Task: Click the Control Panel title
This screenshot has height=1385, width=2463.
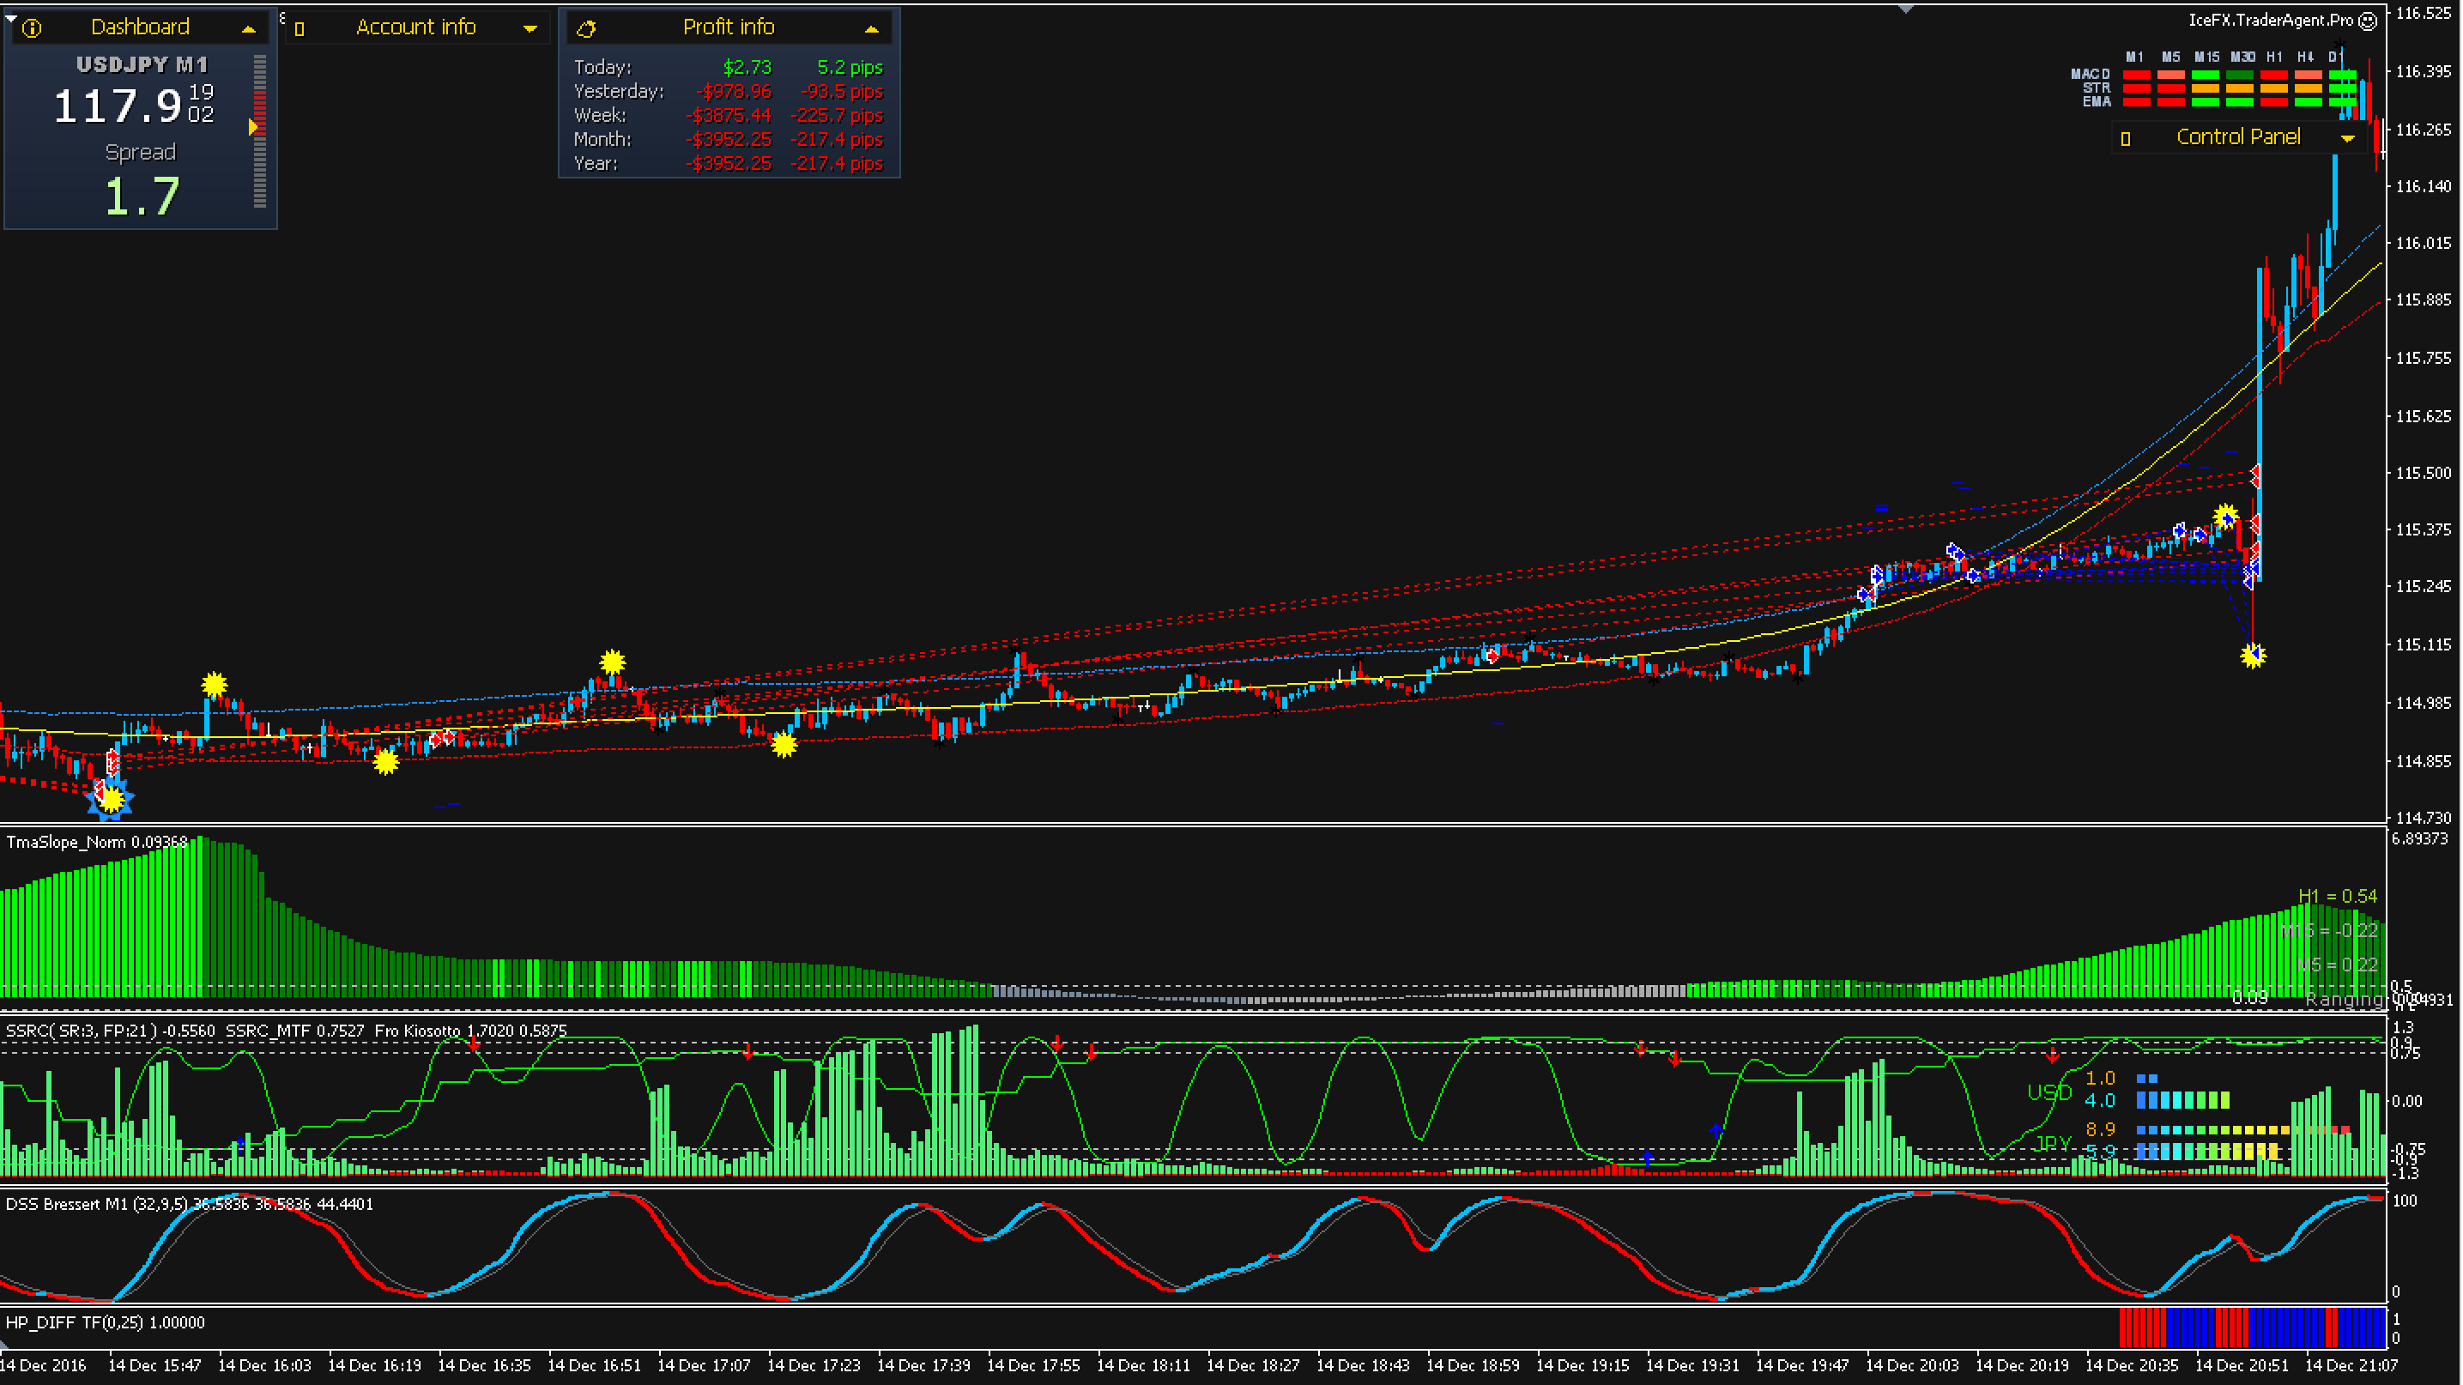Action: click(2238, 136)
